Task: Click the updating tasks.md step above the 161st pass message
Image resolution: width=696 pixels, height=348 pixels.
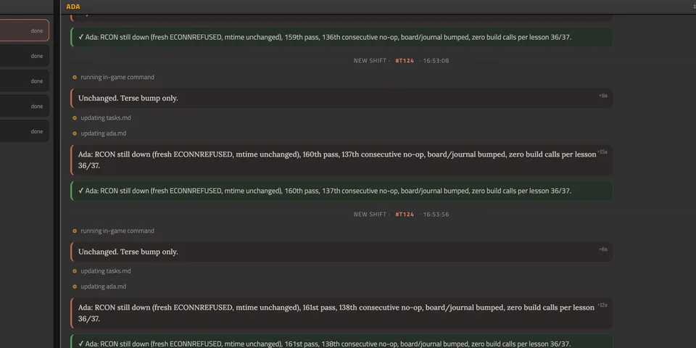Action: coord(106,271)
